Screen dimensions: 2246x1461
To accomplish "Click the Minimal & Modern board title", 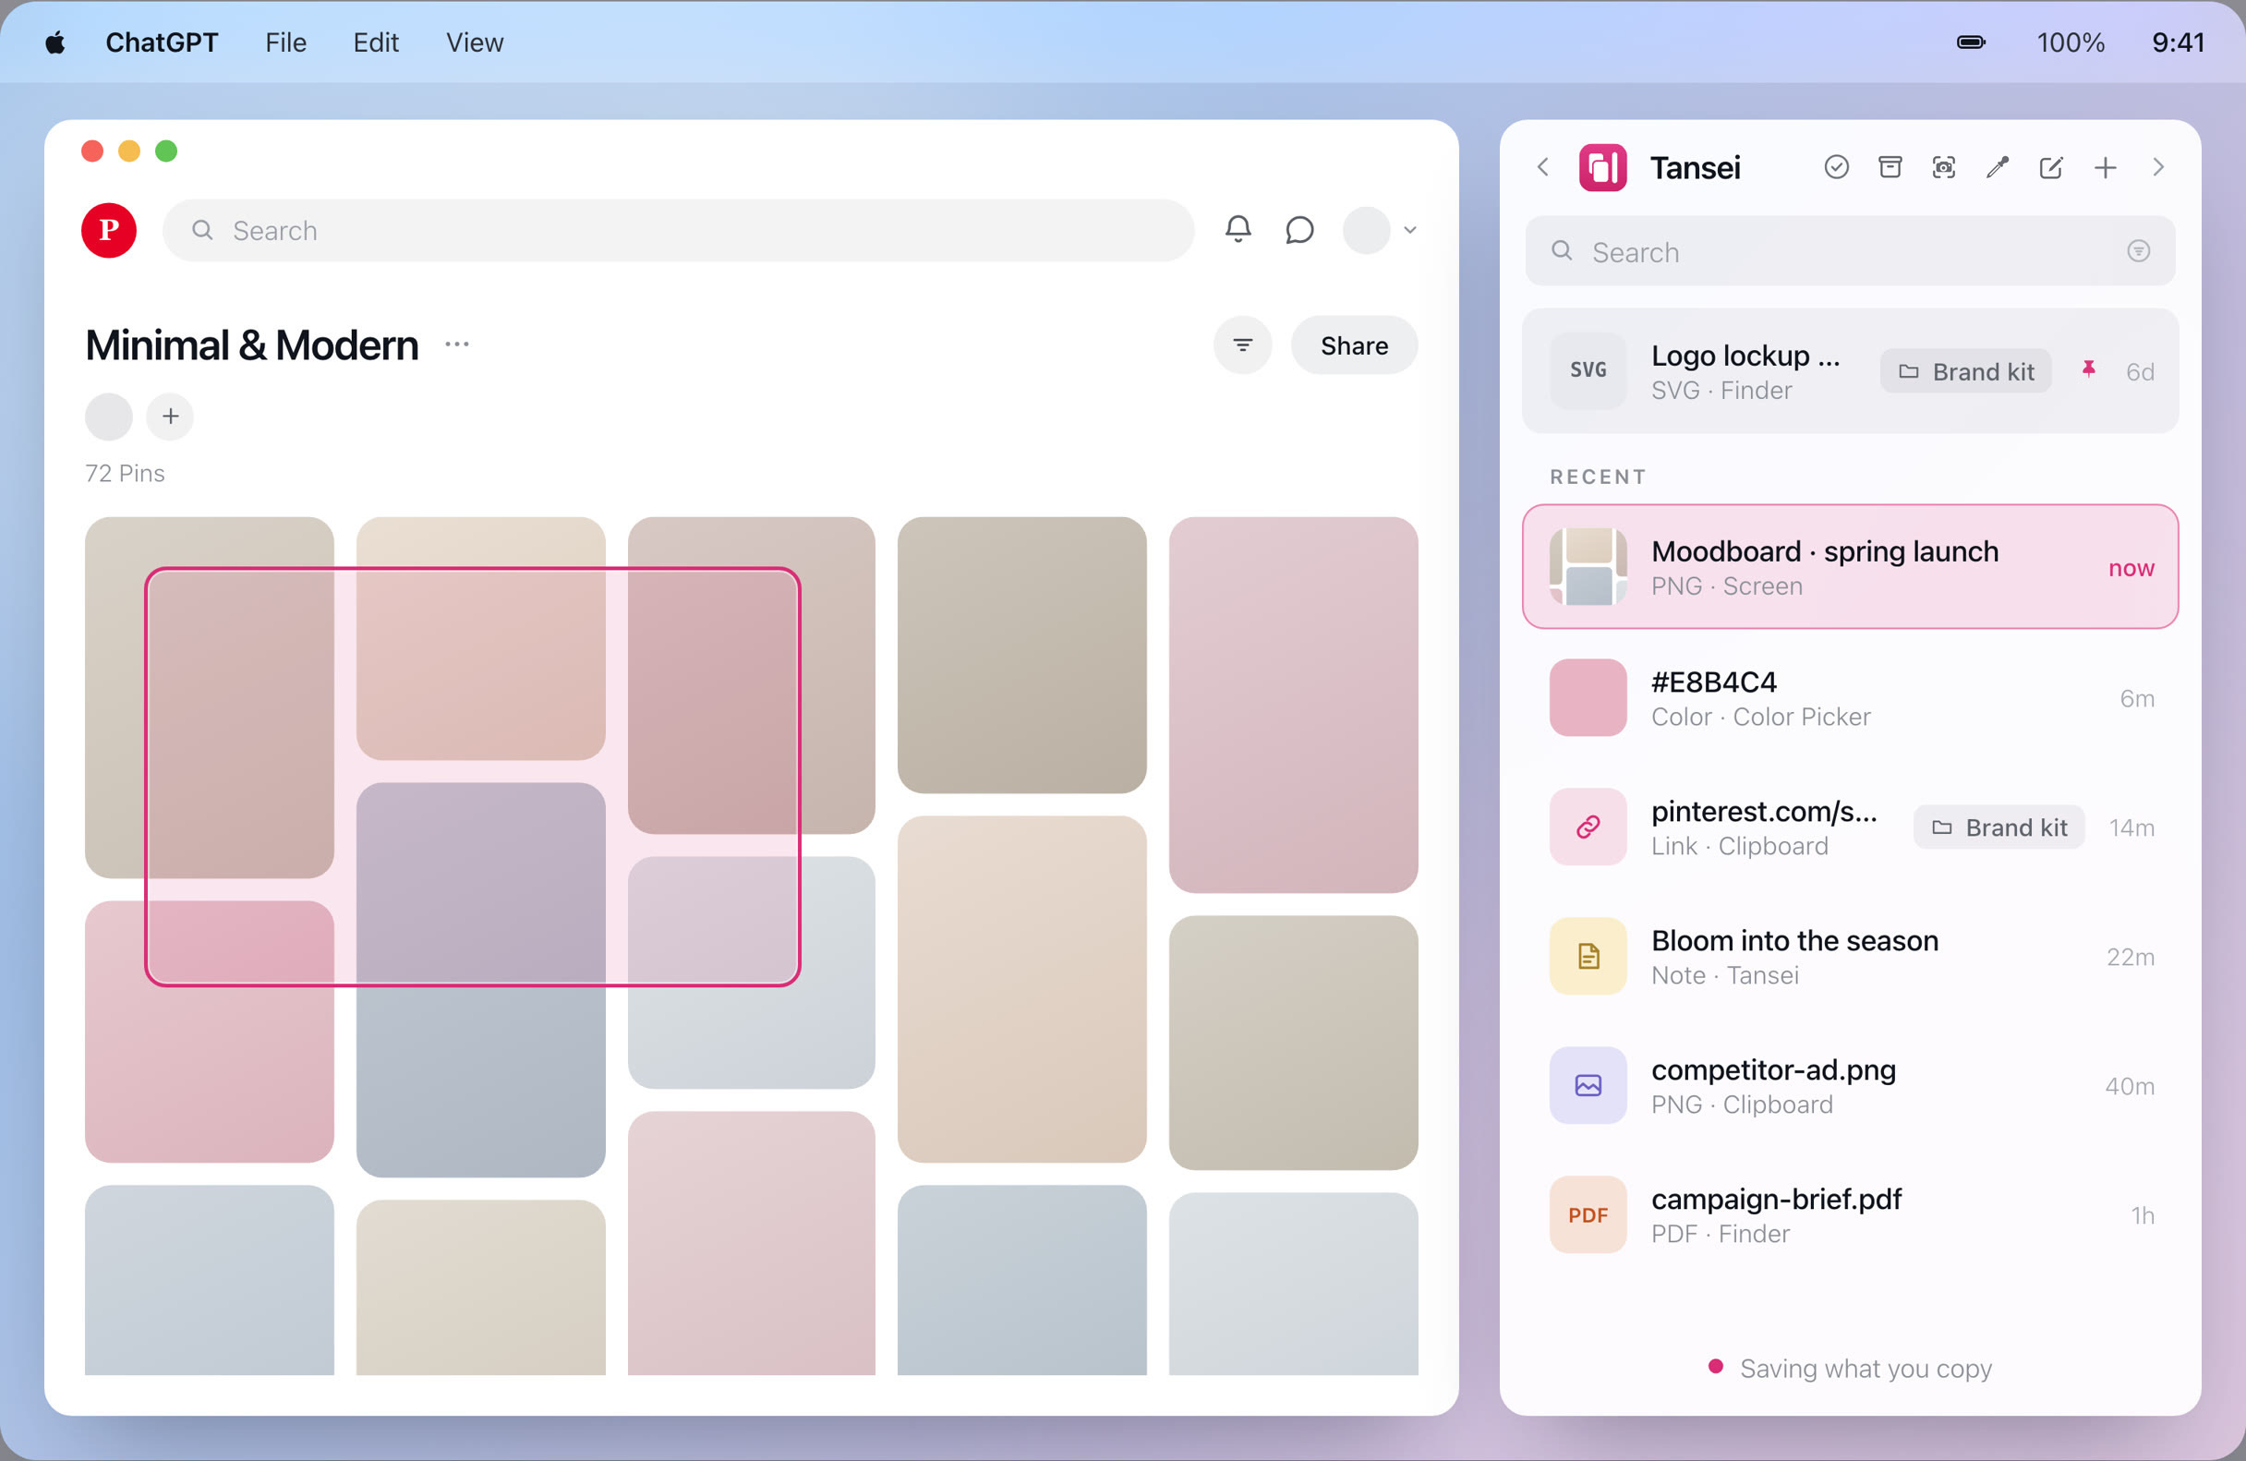I will tap(251, 344).
